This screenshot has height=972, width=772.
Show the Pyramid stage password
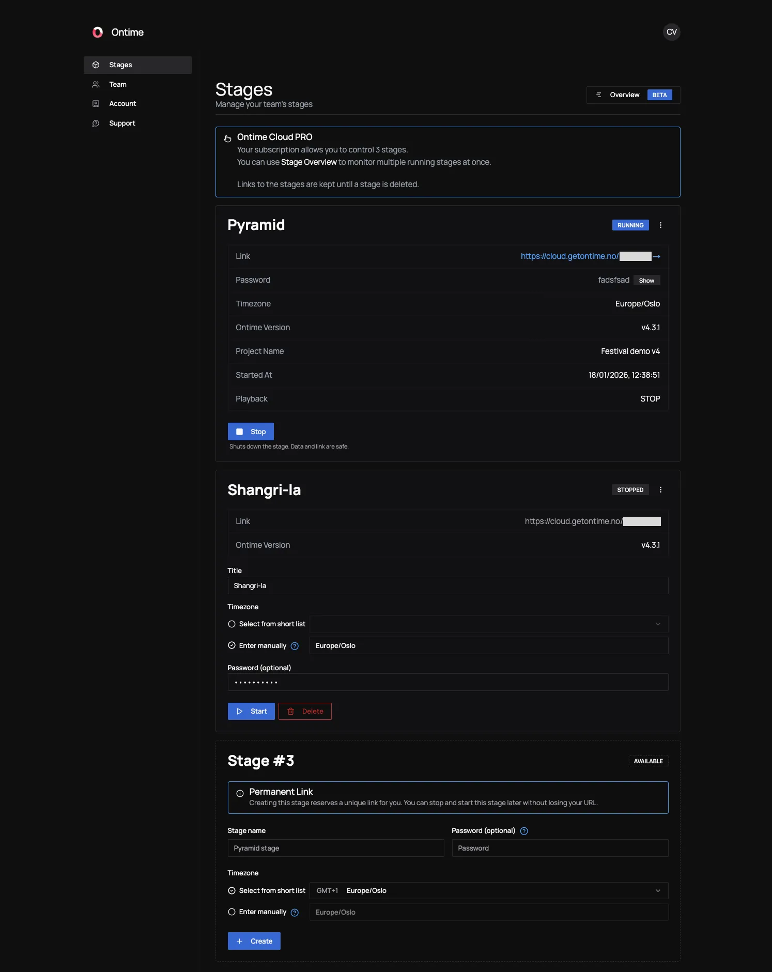pos(646,281)
